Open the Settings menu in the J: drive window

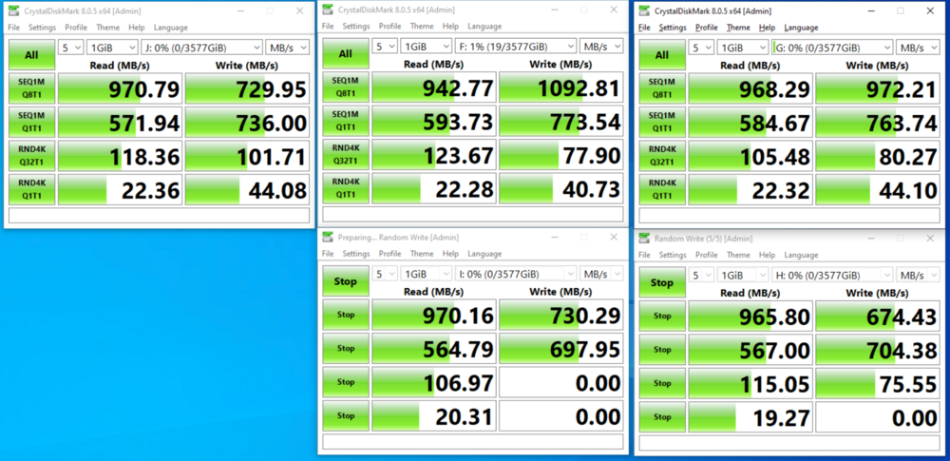point(43,28)
